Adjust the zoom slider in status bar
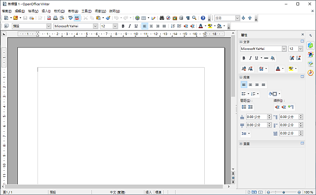316x195 pixels. (283, 192)
